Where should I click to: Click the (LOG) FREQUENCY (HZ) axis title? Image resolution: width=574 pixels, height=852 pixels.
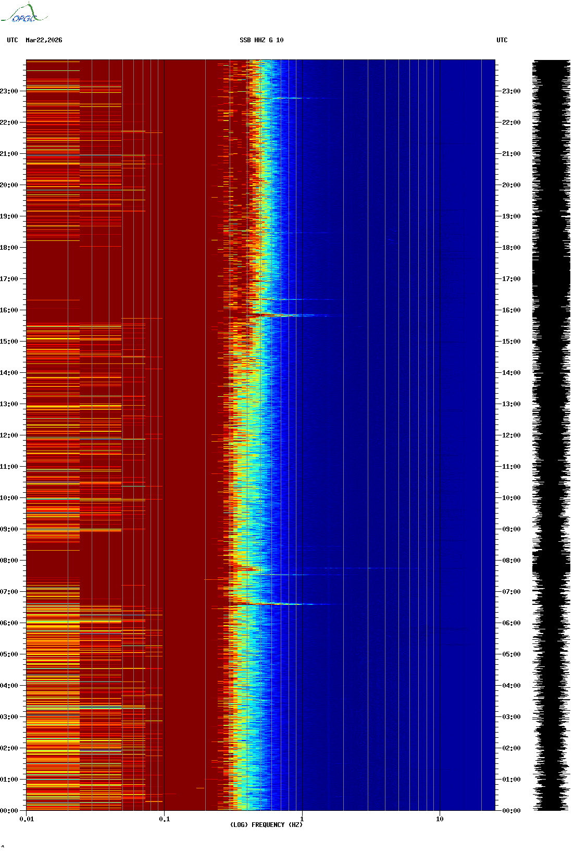coord(266,825)
